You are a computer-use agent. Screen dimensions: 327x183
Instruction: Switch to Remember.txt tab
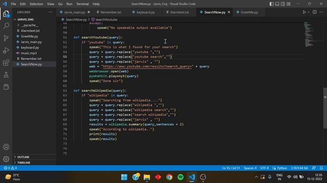click(110, 12)
